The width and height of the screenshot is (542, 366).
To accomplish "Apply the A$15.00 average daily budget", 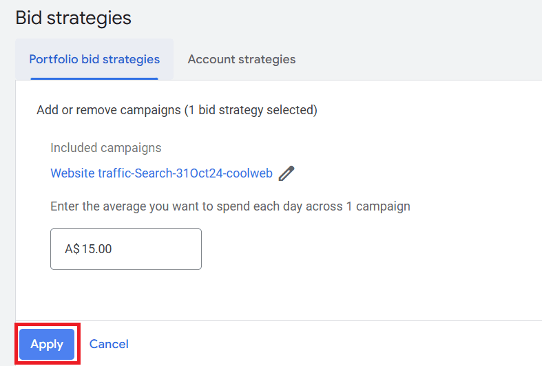I will (x=47, y=344).
